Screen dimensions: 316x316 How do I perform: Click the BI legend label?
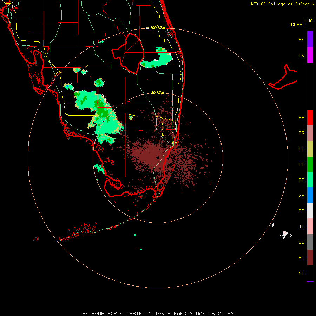pos(301,258)
